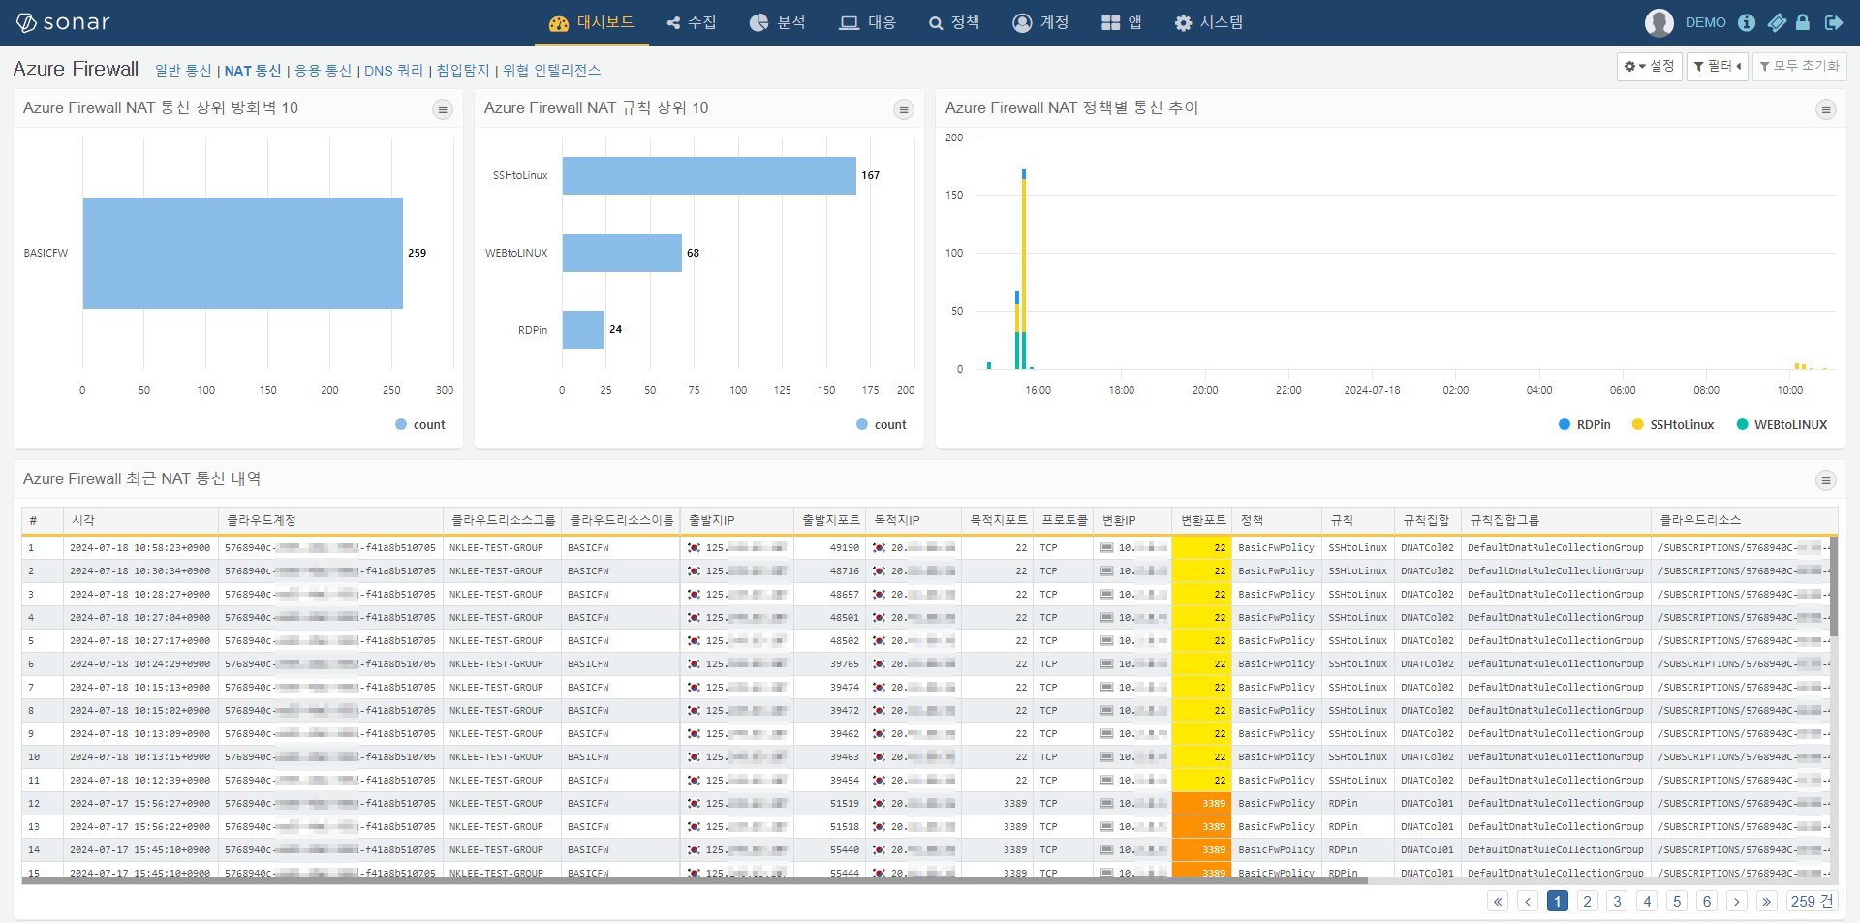
Task: Open the 계정 account menu
Action: click(1040, 22)
